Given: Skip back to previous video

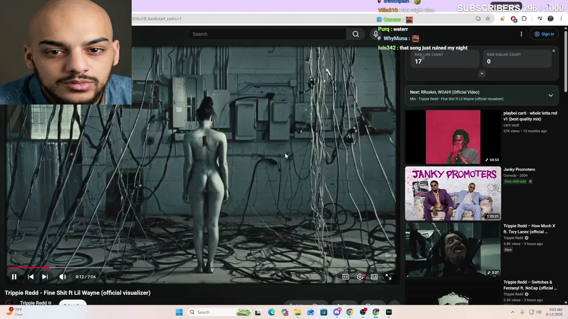Looking at the screenshot, I should coord(31,277).
